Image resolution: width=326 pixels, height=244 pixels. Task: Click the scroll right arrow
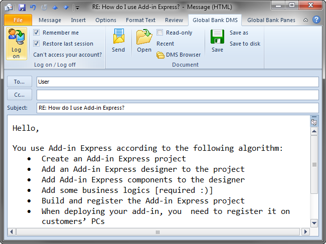tap(305, 232)
